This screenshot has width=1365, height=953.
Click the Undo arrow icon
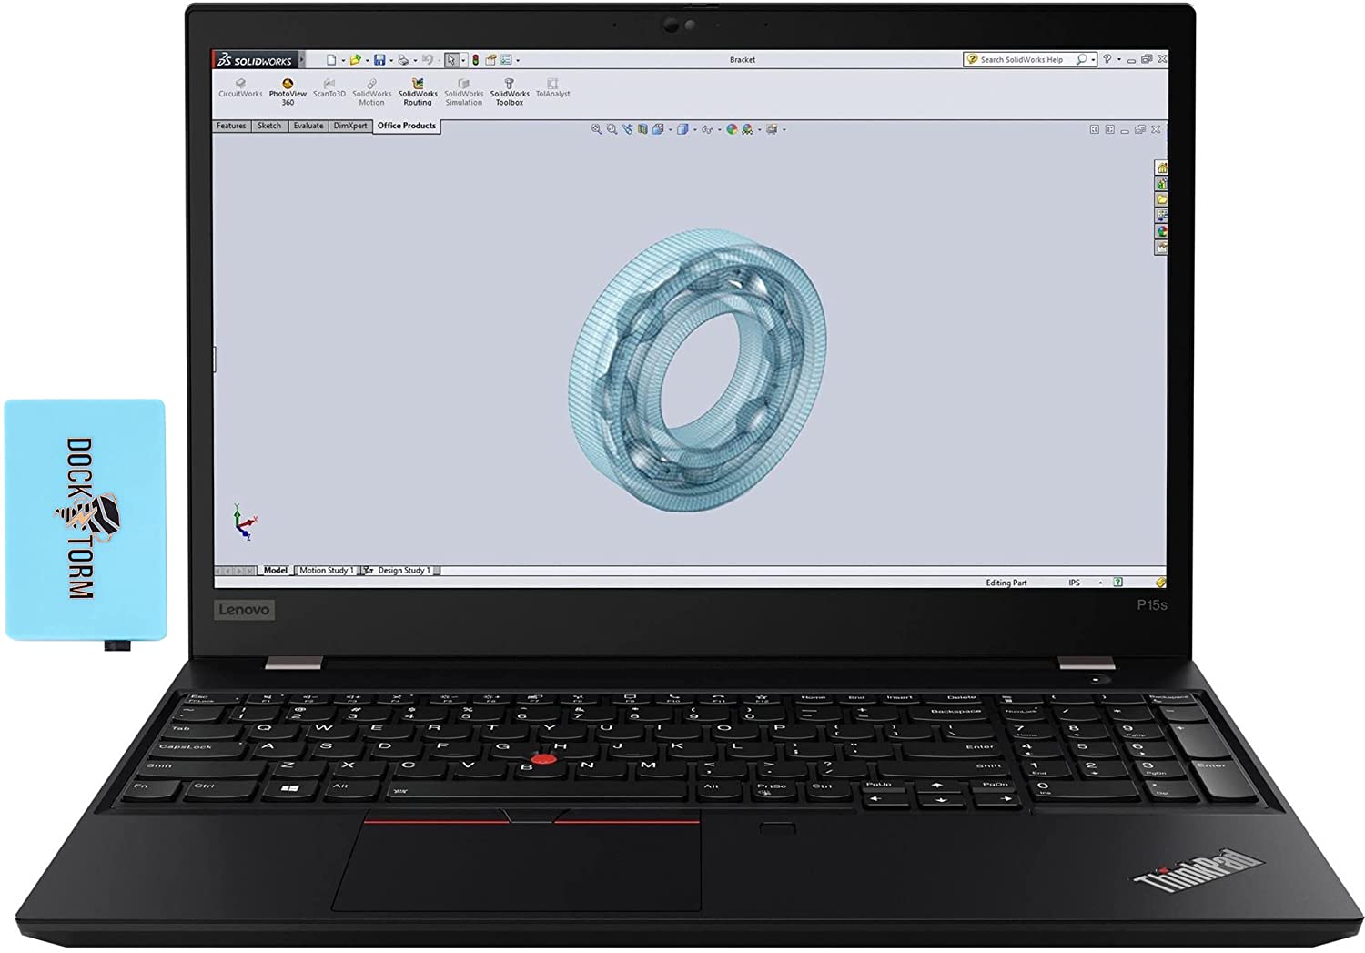(427, 60)
